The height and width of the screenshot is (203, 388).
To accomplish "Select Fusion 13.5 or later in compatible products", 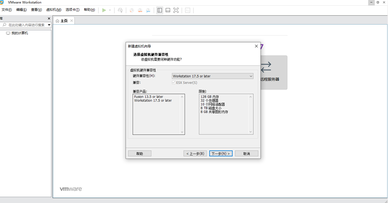I will click(x=149, y=97).
